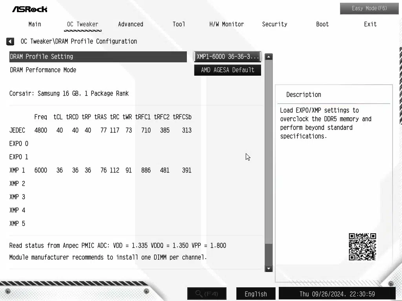Open DRAM Performance Mode AMD AGESA Default dropdown
The image size is (402, 301).
(x=228, y=70)
